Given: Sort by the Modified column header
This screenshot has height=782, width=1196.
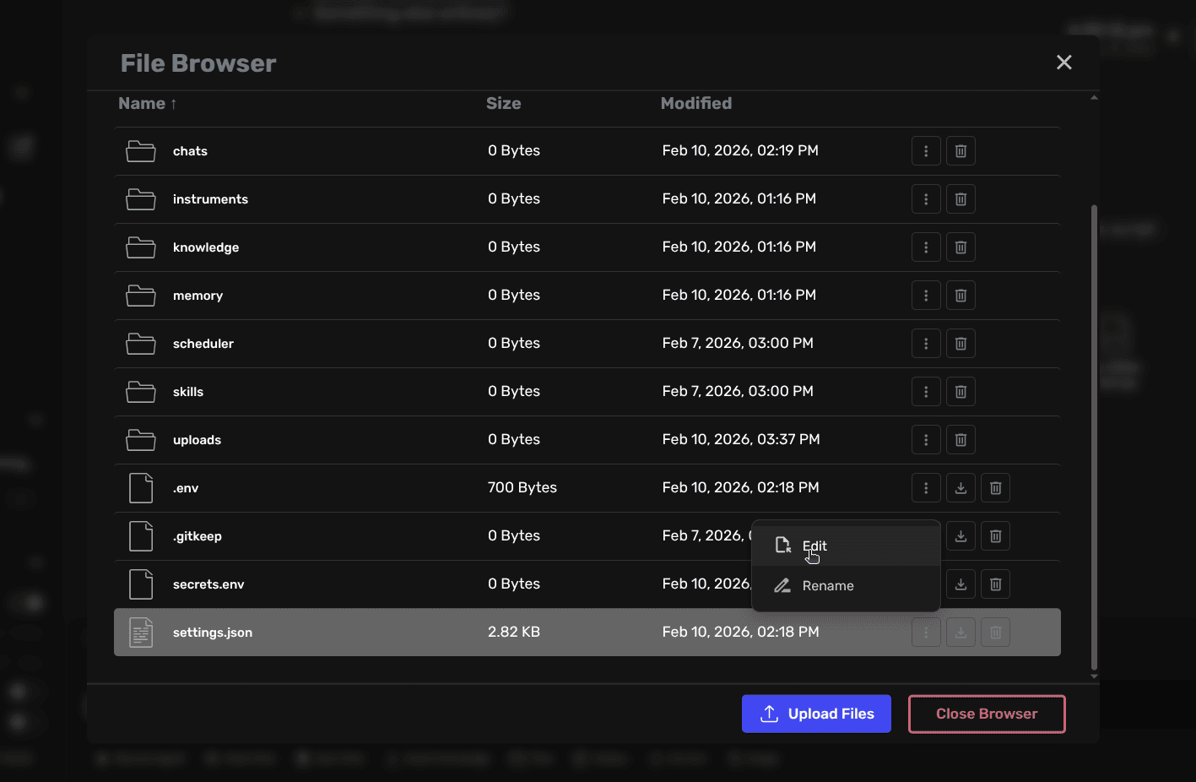Looking at the screenshot, I should tap(696, 103).
